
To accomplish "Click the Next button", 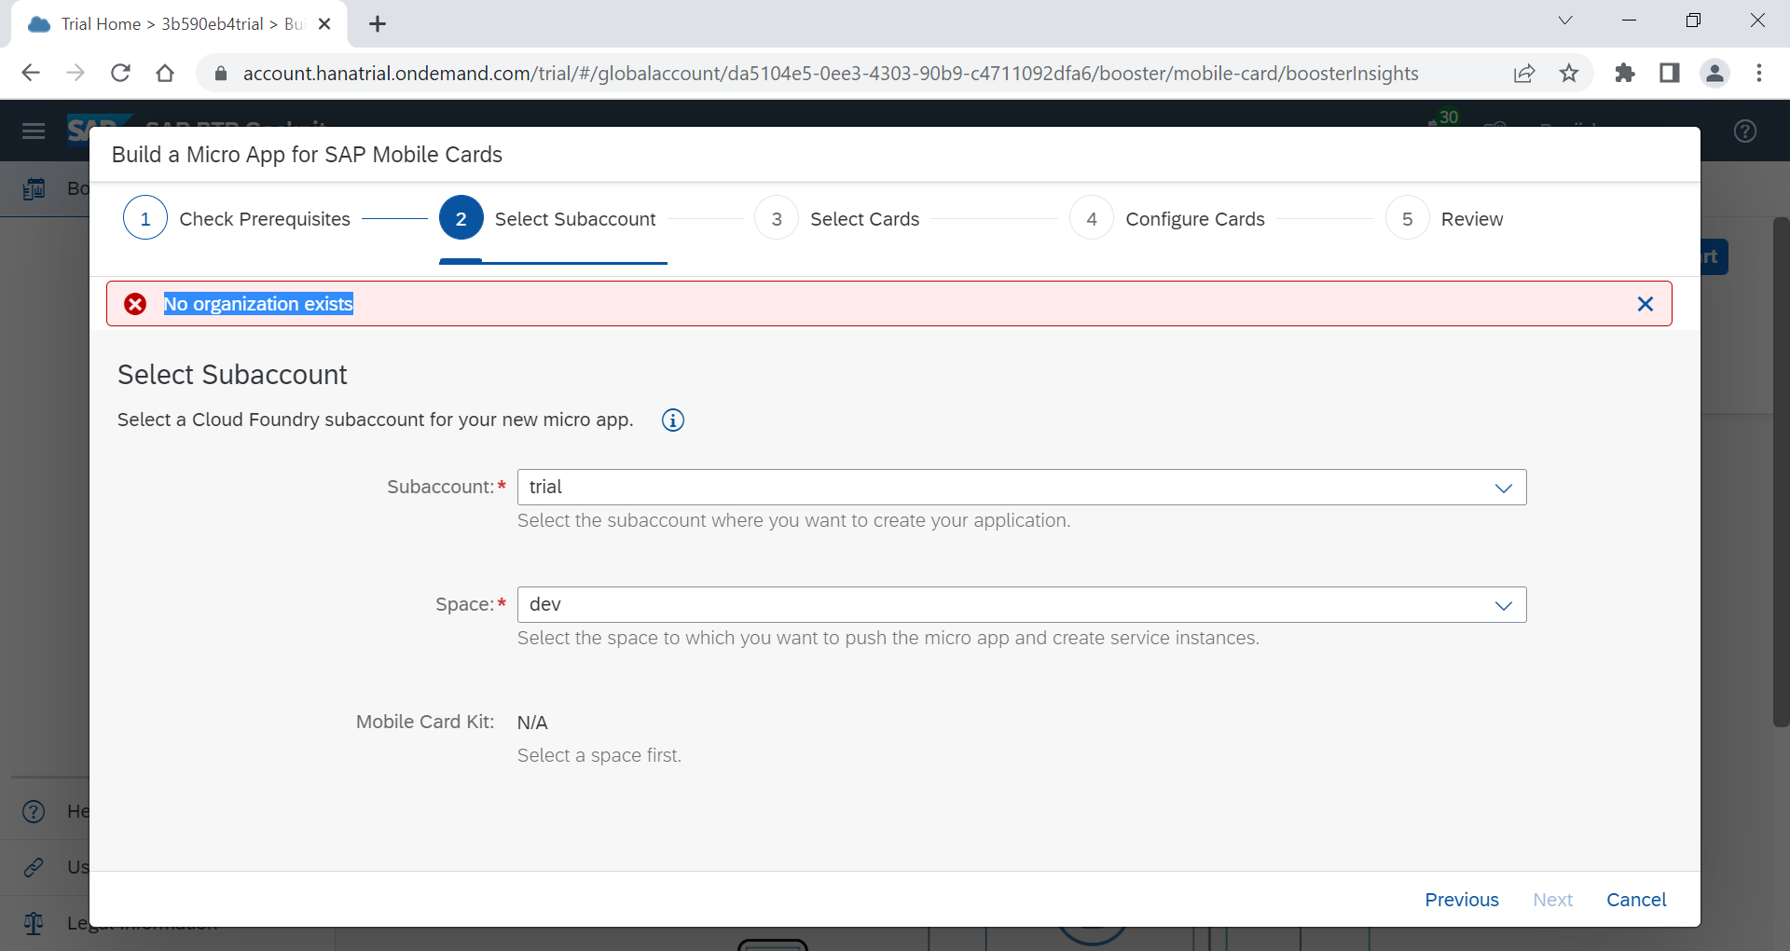I will (1552, 900).
